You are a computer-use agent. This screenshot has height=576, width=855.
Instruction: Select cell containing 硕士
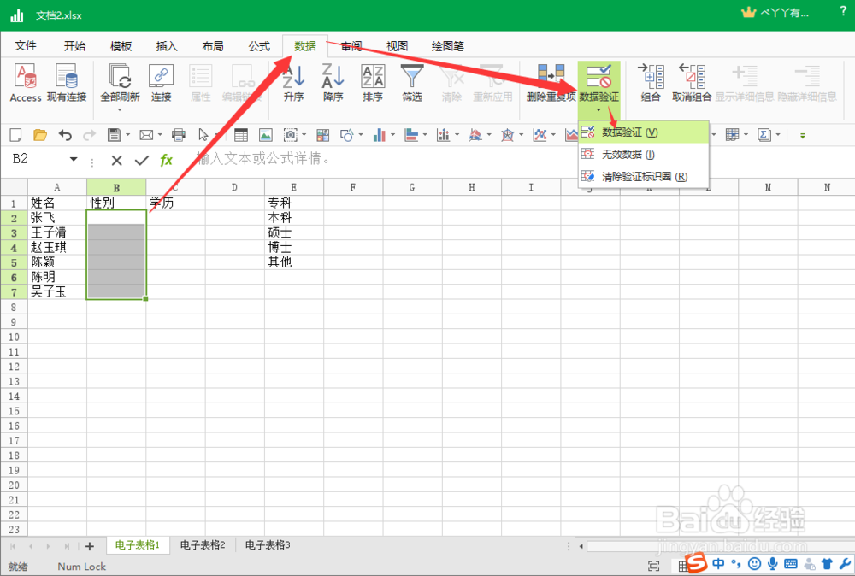coord(294,232)
